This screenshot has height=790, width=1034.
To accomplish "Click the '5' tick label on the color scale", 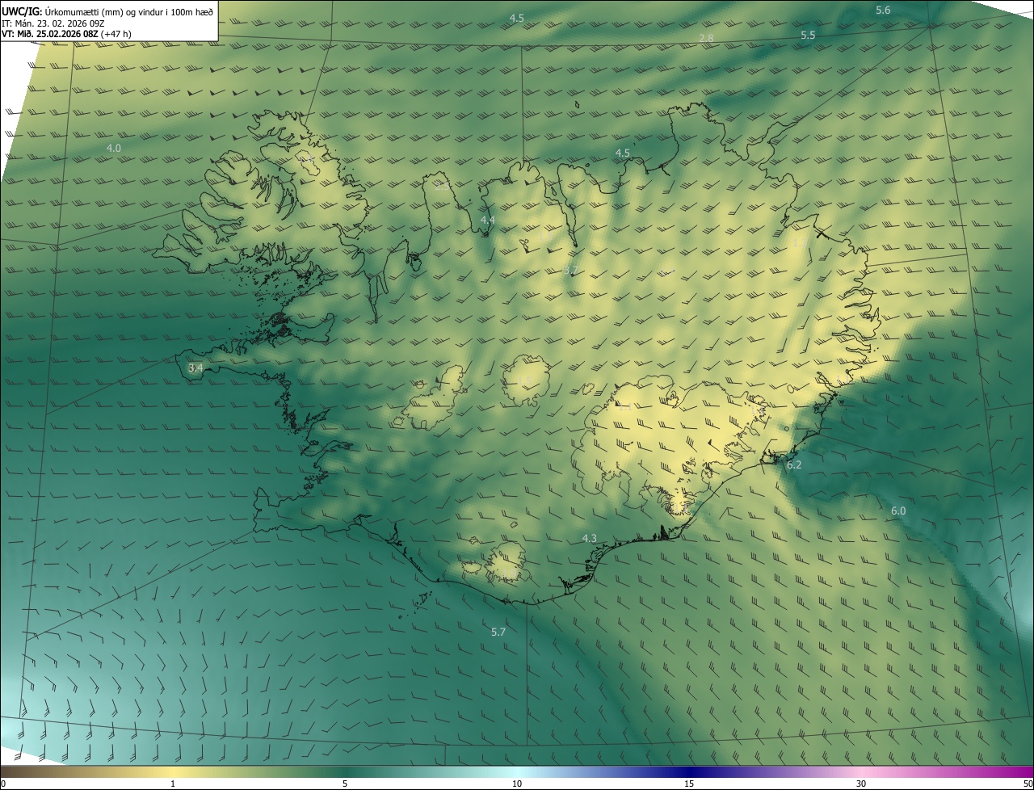I will pos(345,784).
